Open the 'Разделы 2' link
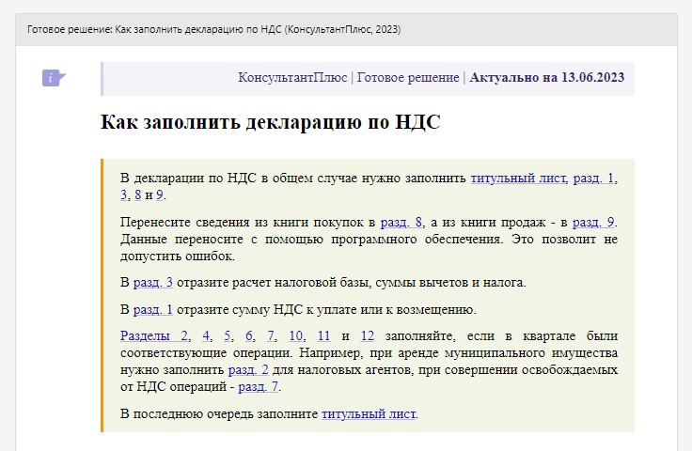The image size is (692, 451). [x=155, y=335]
